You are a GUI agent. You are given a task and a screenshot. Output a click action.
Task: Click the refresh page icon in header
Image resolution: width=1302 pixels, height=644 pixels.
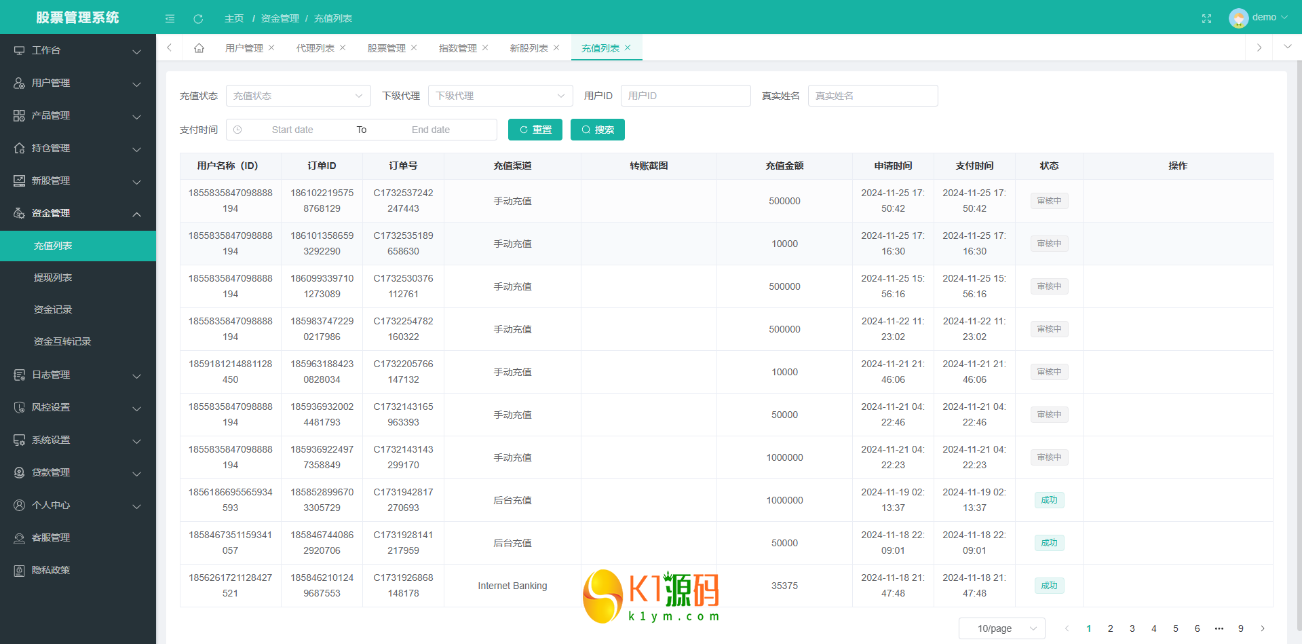tap(198, 18)
